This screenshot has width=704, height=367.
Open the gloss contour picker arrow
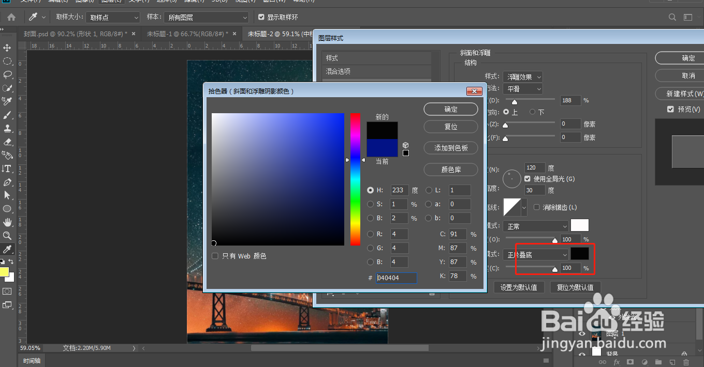coord(524,208)
